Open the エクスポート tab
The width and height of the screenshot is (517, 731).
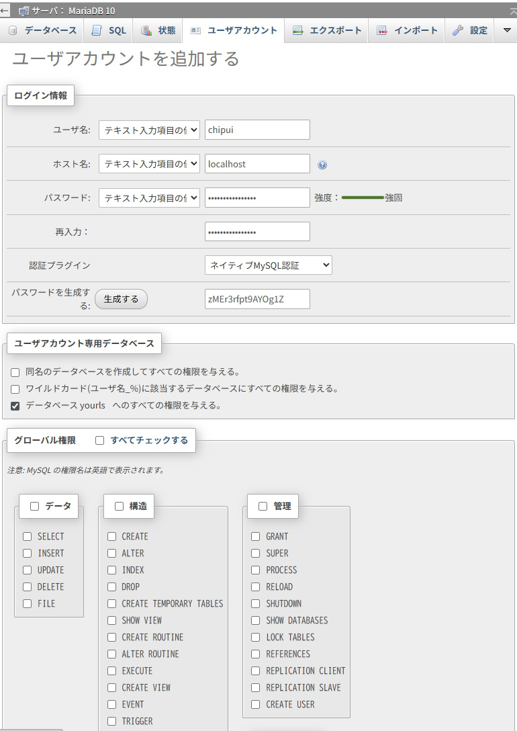point(326,31)
